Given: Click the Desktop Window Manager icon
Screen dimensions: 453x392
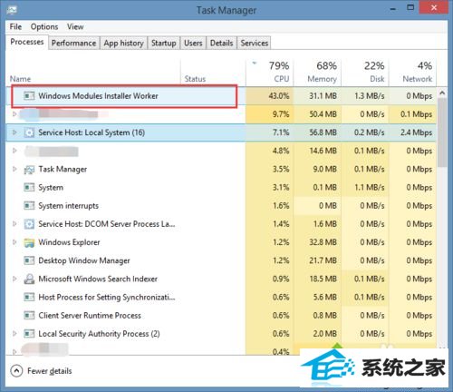Looking at the screenshot, I should (x=29, y=260).
